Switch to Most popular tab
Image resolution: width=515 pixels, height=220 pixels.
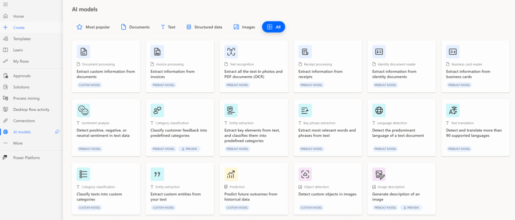coord(93,27)
